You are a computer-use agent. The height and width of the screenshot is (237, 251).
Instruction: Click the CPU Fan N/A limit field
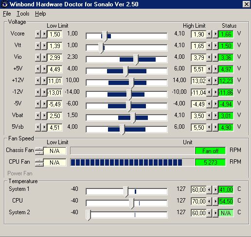[55, 163]
